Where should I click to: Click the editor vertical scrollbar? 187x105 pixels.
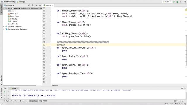tap(186, 50)
